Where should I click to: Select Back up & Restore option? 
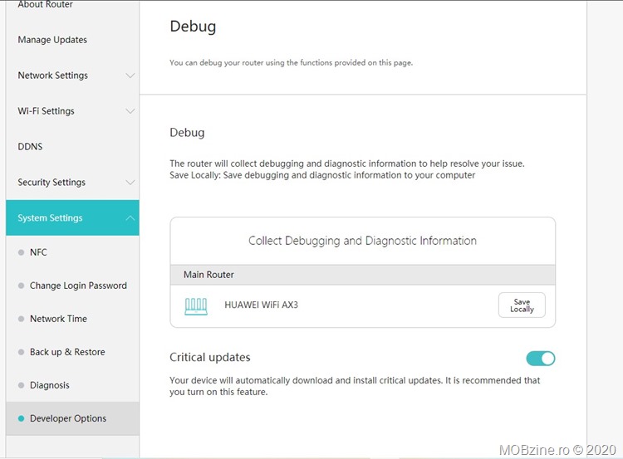tap(67, 352)
